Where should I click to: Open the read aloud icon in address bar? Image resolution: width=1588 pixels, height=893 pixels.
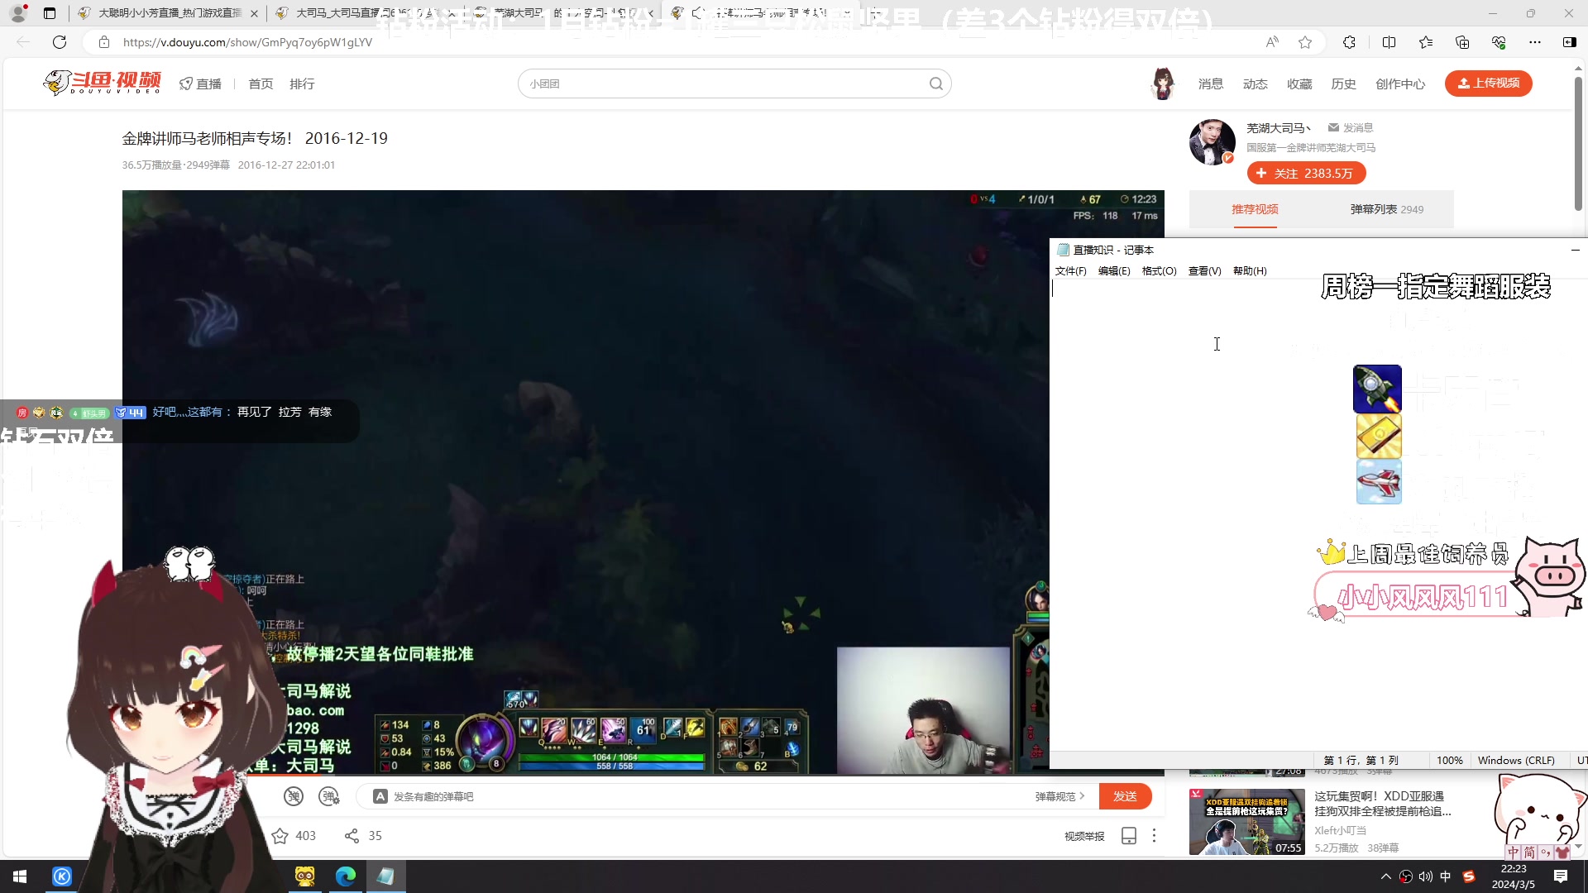[x=1272, y=42]
